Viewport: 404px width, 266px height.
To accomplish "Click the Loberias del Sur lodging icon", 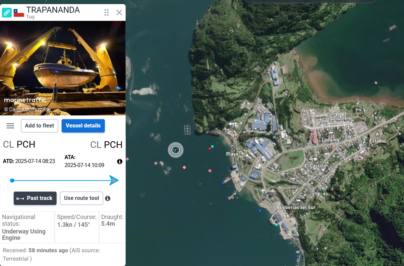I will (x=298, y=201).
